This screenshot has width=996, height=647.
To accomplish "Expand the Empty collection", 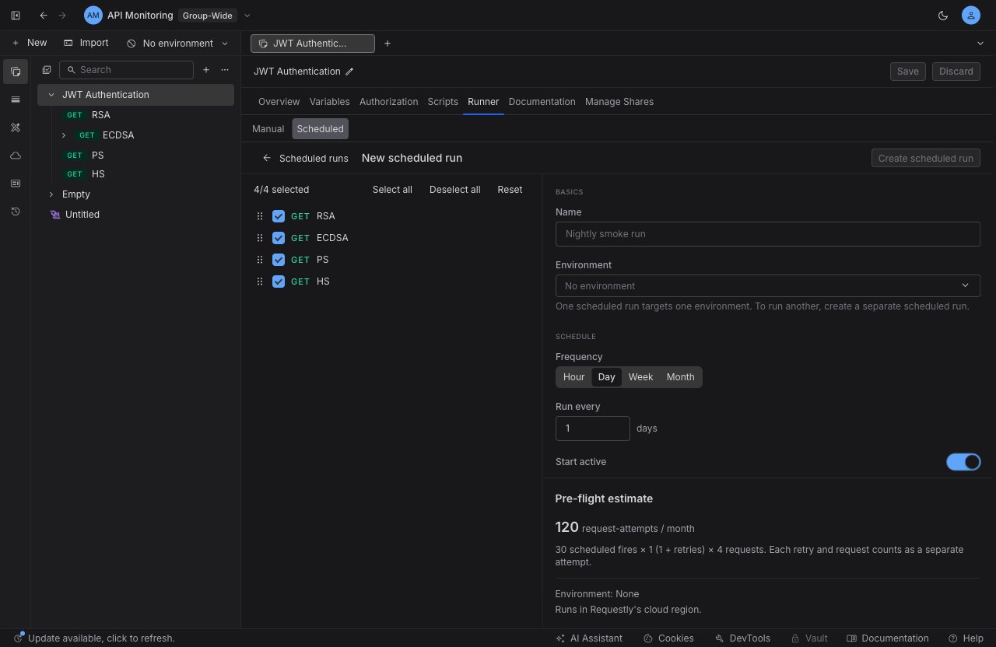I will coord(51,194).
